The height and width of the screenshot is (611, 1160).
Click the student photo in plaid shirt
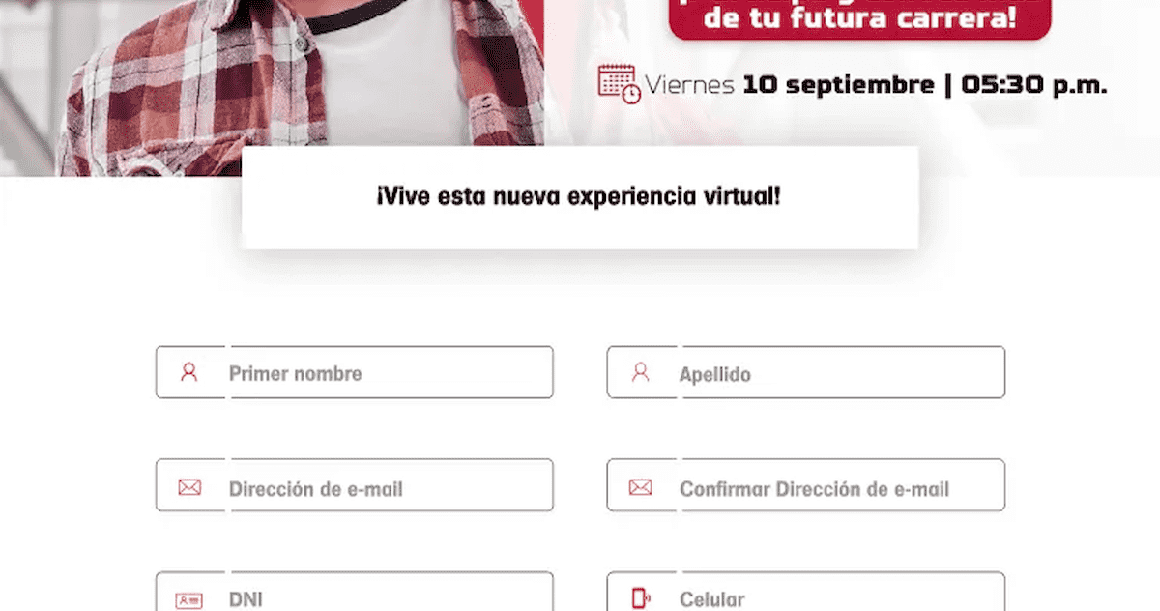point(300,87)
